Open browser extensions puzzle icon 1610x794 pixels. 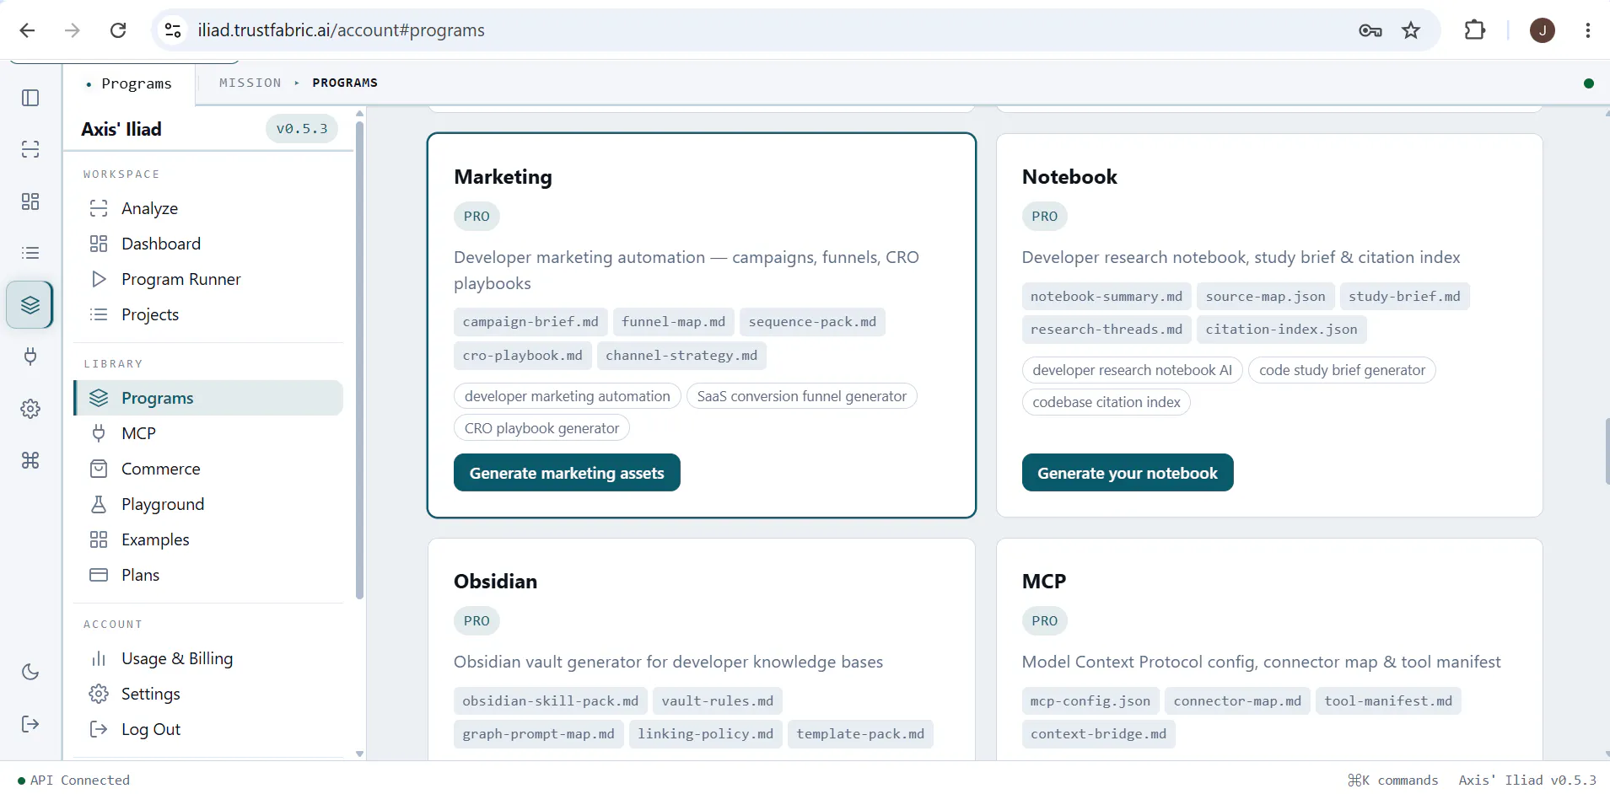tap(1475, 30)
